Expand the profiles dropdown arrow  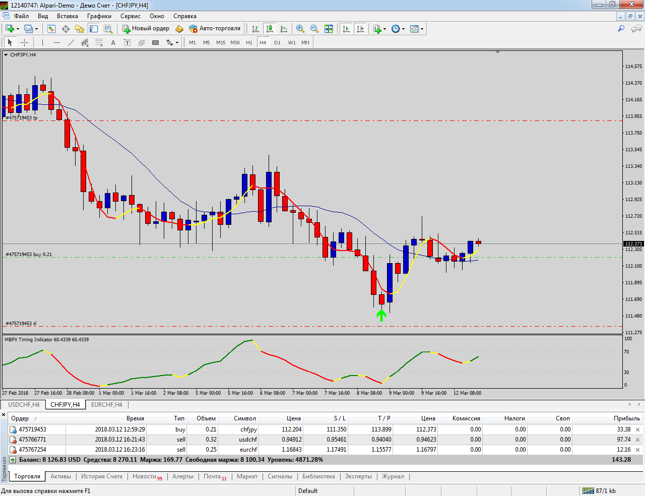pos(36,29)
